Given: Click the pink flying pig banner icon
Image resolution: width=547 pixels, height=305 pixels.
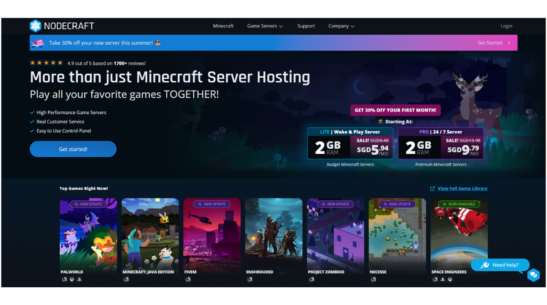Looking at the screenshot, I should point(38,43).
